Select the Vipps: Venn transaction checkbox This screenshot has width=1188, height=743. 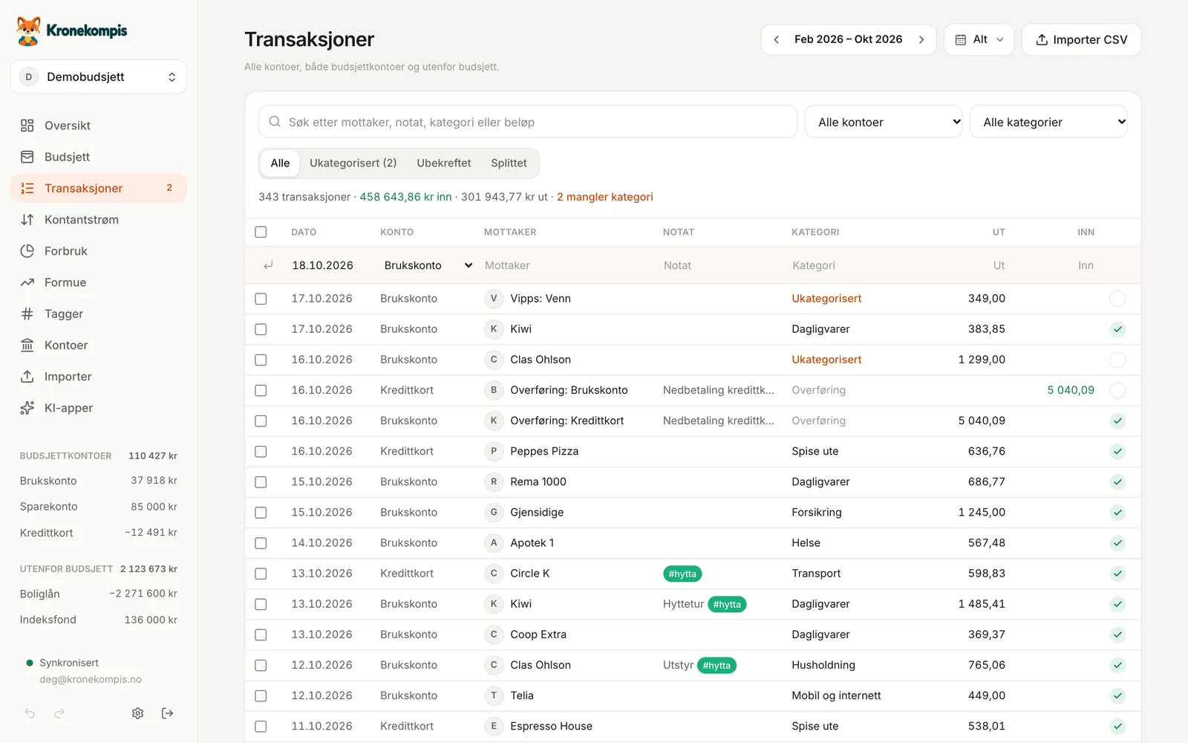click(x=261, y=299)
